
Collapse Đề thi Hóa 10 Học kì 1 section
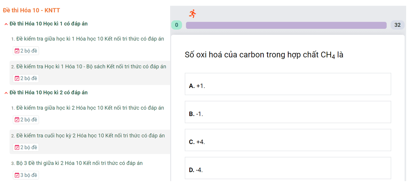click(x=6, y=24)
